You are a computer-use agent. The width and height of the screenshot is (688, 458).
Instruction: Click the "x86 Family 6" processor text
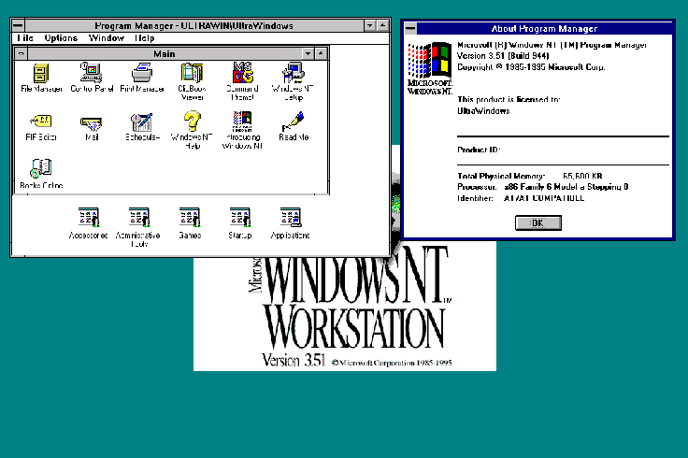pyautogui.click(x=528, y=187)
